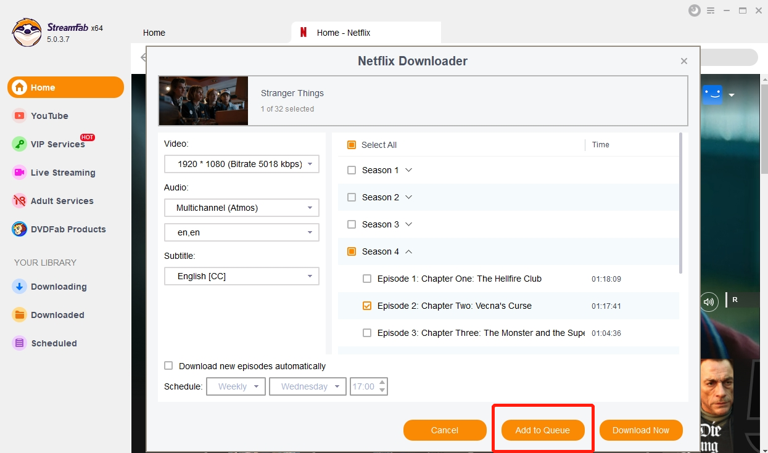Open the Multichannel (Atmos) audio dropdown

(x=242, y=208)
